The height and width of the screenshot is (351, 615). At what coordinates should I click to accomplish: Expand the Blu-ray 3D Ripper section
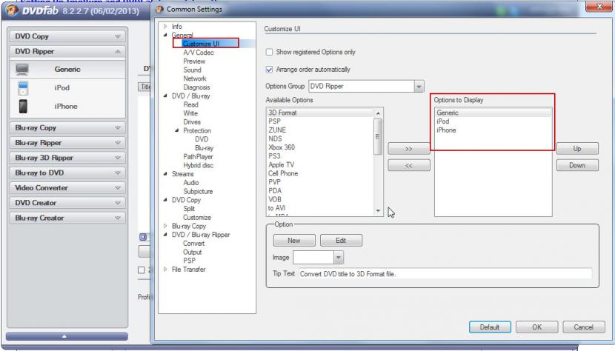click(x=67, y=158)
